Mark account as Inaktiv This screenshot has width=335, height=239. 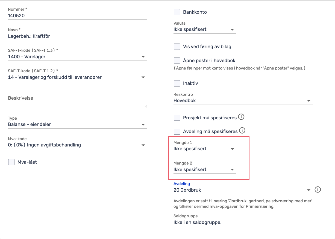pos(177,83)
